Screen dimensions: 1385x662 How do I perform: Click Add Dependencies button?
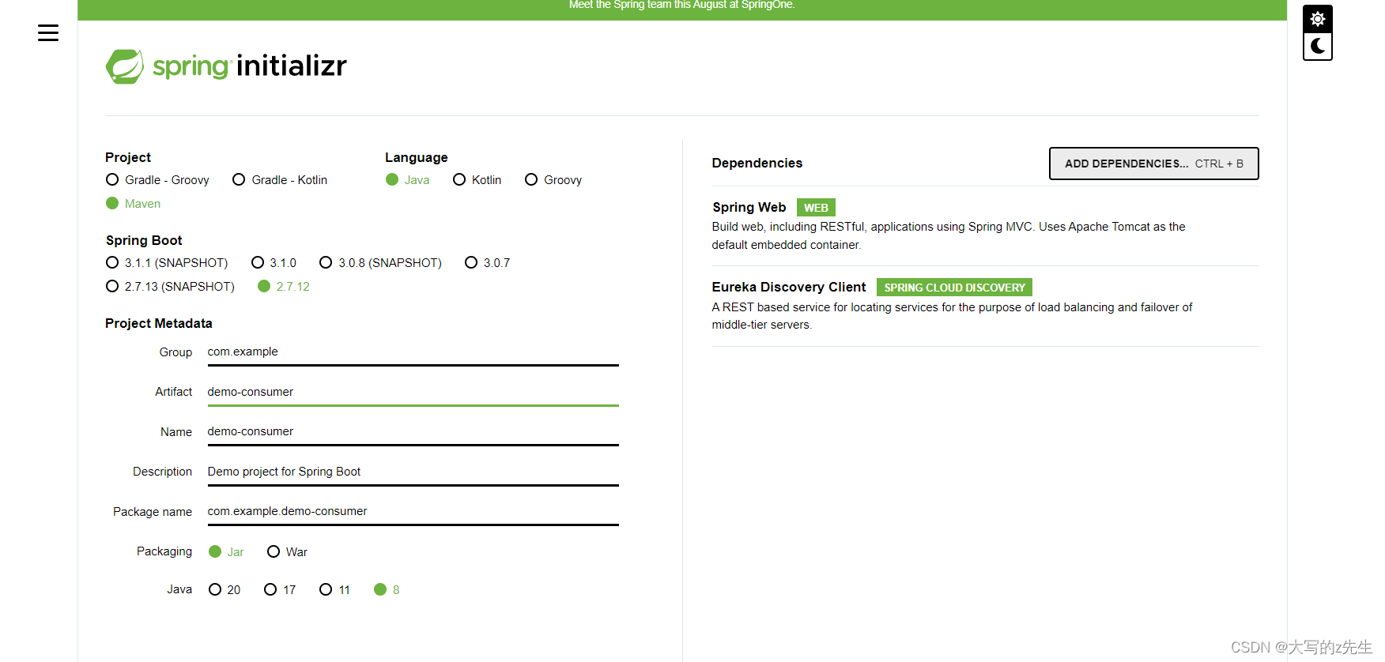(x=1153, y=164)
